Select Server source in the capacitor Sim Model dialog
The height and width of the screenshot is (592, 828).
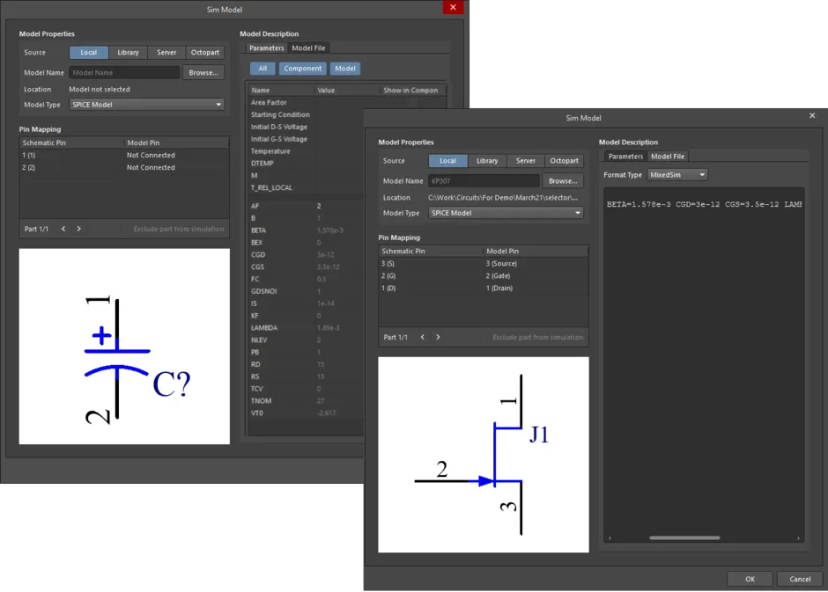tap(166, 52)
